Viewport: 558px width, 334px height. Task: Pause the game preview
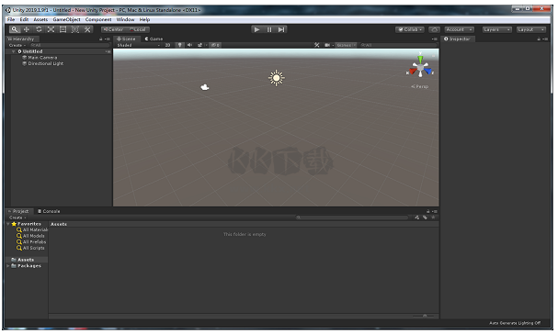269,29
